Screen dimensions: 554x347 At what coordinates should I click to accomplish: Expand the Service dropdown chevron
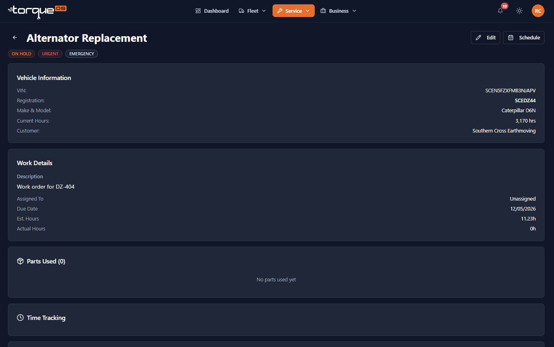(x=307, y=11)
